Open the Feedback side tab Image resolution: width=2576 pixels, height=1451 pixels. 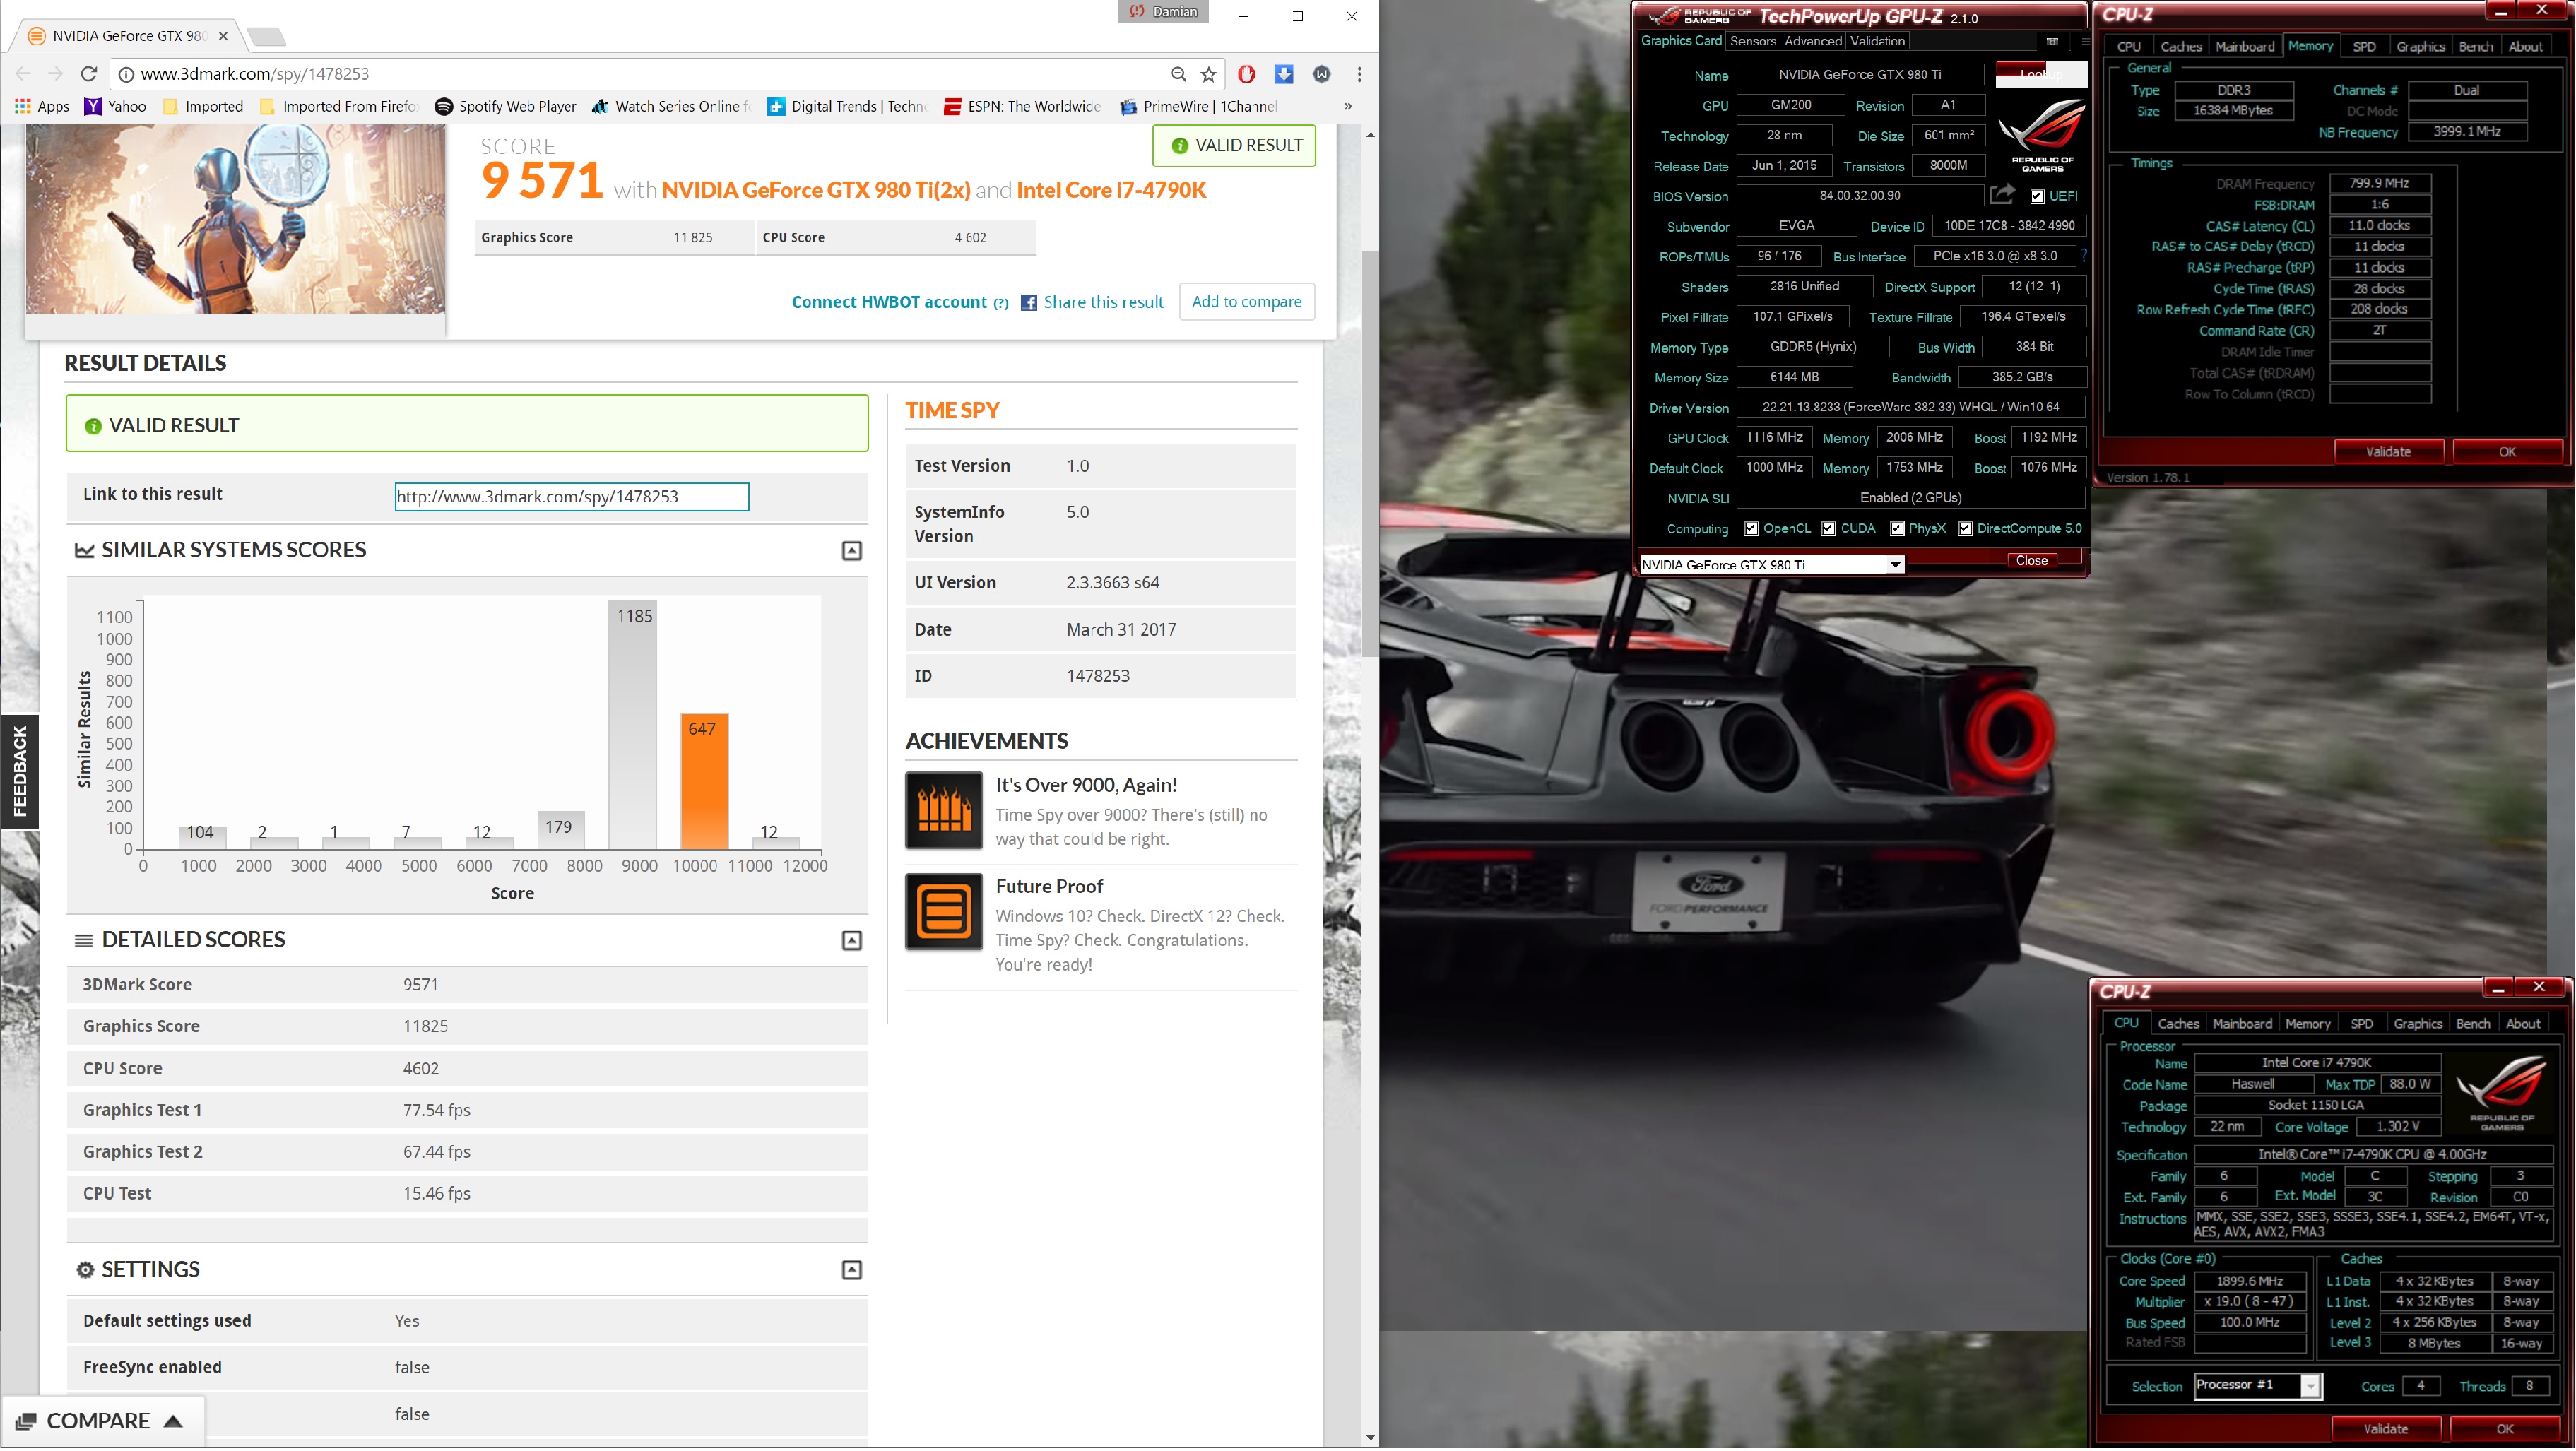click(19, 771)
